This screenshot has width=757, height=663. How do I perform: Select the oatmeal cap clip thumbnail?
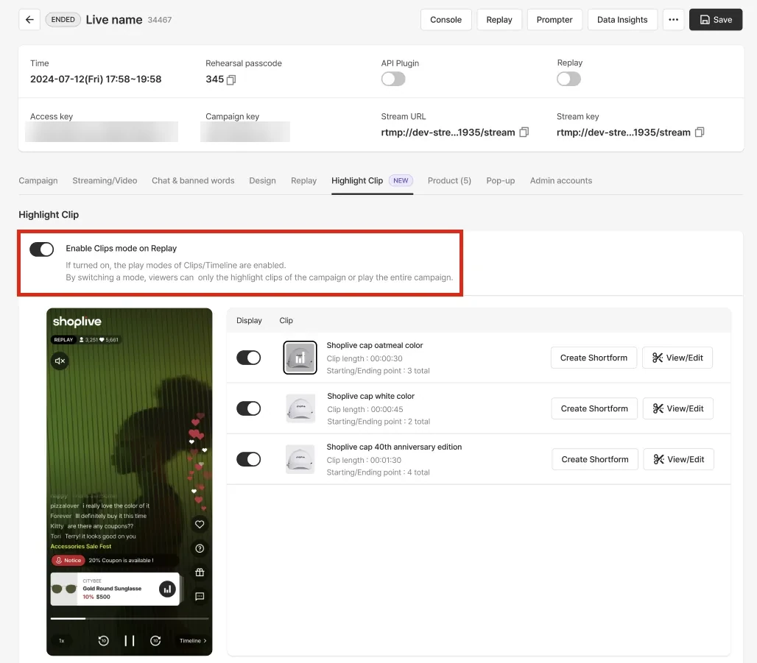tap(300, 358)
